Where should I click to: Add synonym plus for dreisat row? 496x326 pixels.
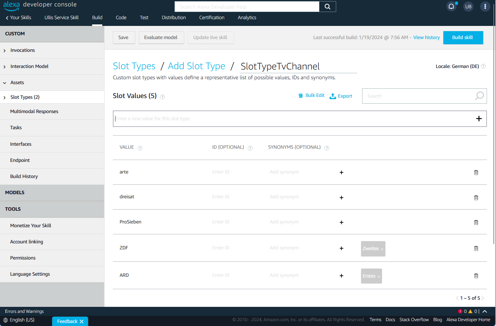pos(341,198)
